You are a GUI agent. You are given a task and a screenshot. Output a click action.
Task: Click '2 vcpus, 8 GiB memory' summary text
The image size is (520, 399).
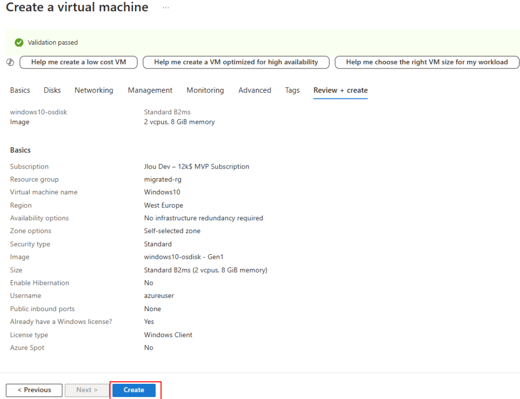(179, 122)
